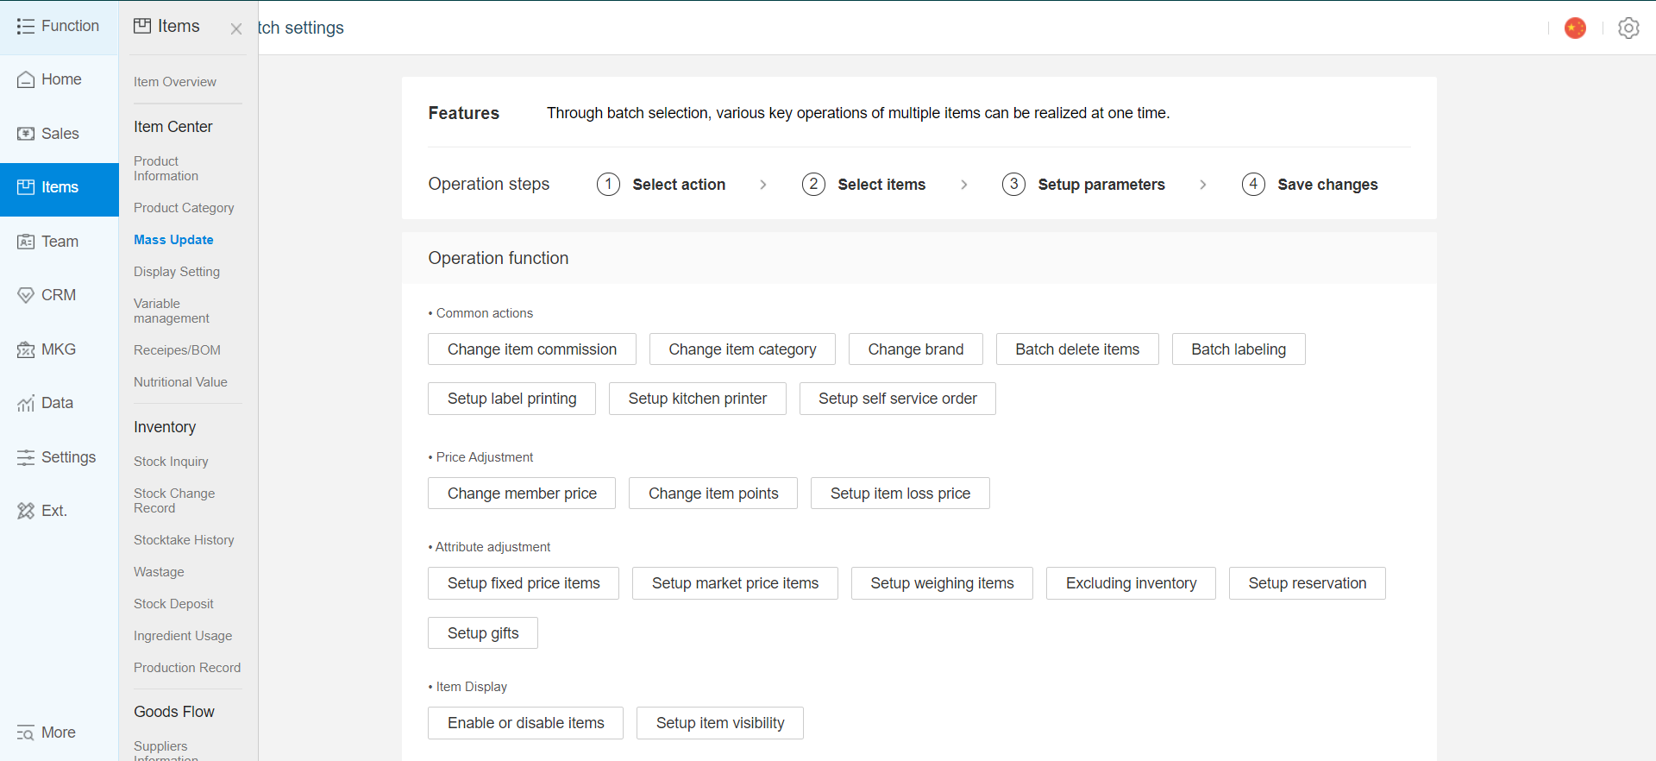Click Batch delete items button

1077,349
